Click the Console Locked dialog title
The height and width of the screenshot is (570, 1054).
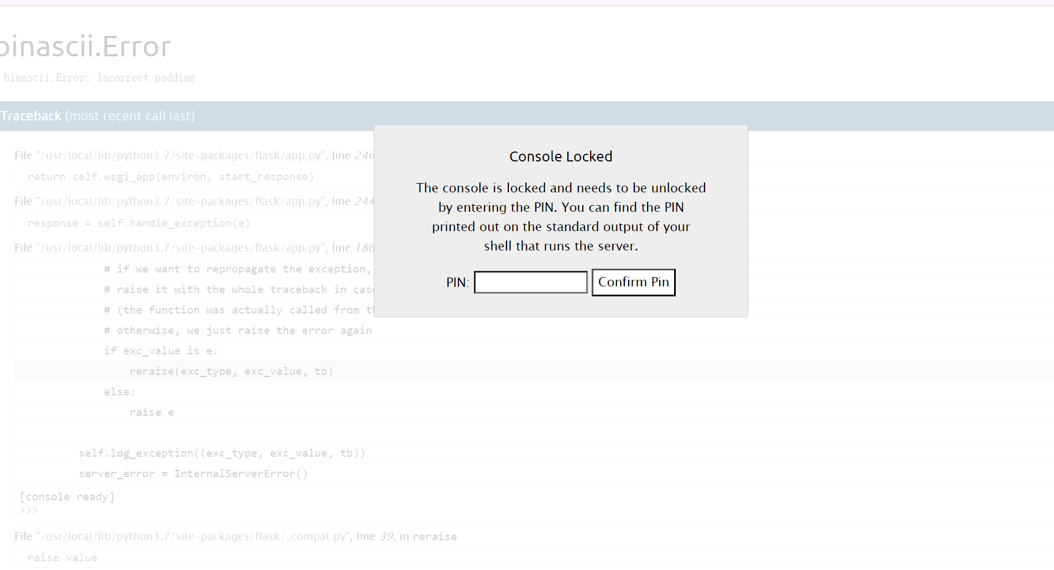561,156
